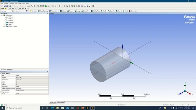Viewport: 196px width, 110px height.
Task: Click the taskbar search box
Action: pyautogui.click(x=22, y=108)
